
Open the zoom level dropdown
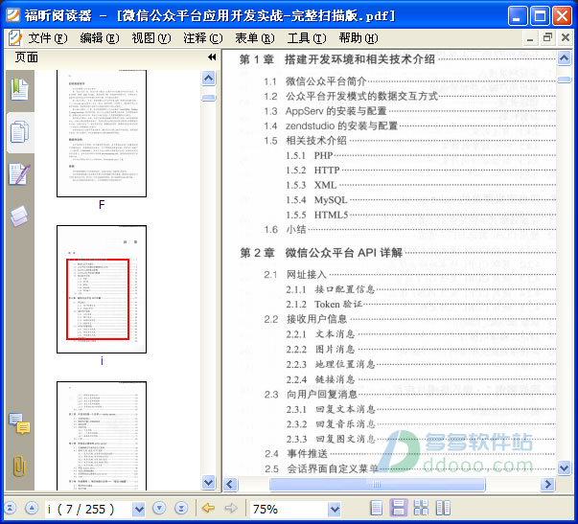point(335,510)
